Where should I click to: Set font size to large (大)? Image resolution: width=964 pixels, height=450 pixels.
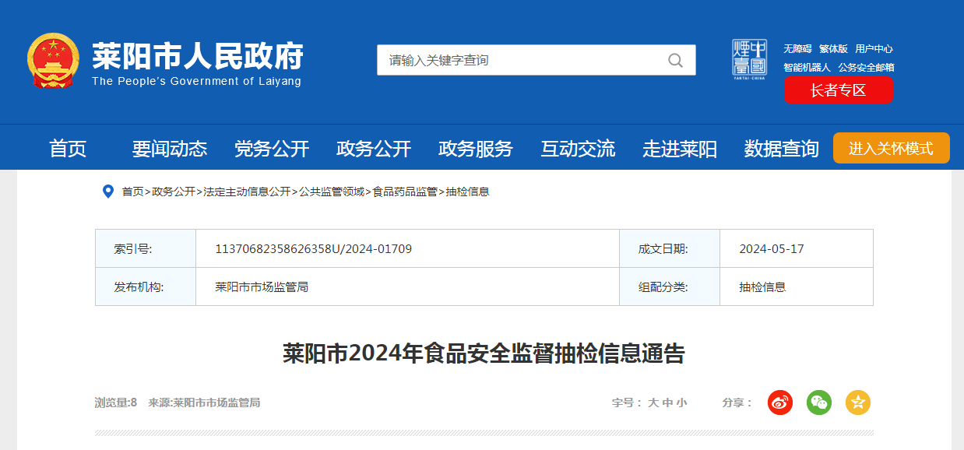coord(653,403)
